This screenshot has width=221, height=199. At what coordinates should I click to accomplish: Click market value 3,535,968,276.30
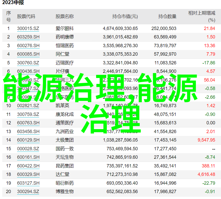[x=120, y=46]
